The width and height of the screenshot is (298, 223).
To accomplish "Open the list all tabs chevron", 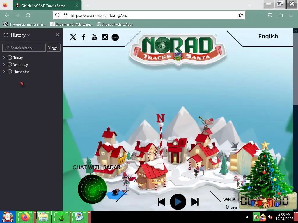I will [x=250, y=5].
